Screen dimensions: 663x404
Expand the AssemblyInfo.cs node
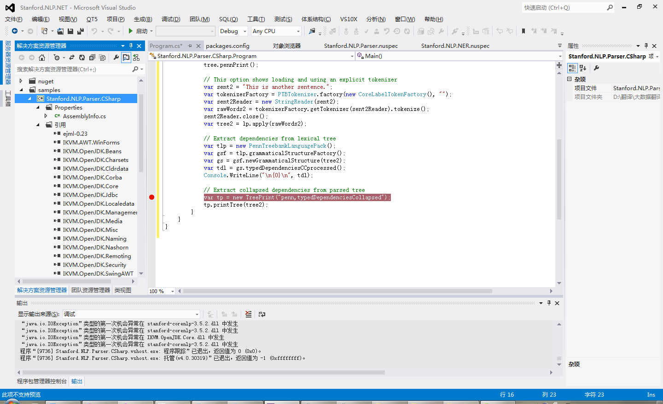coord(46,116)
